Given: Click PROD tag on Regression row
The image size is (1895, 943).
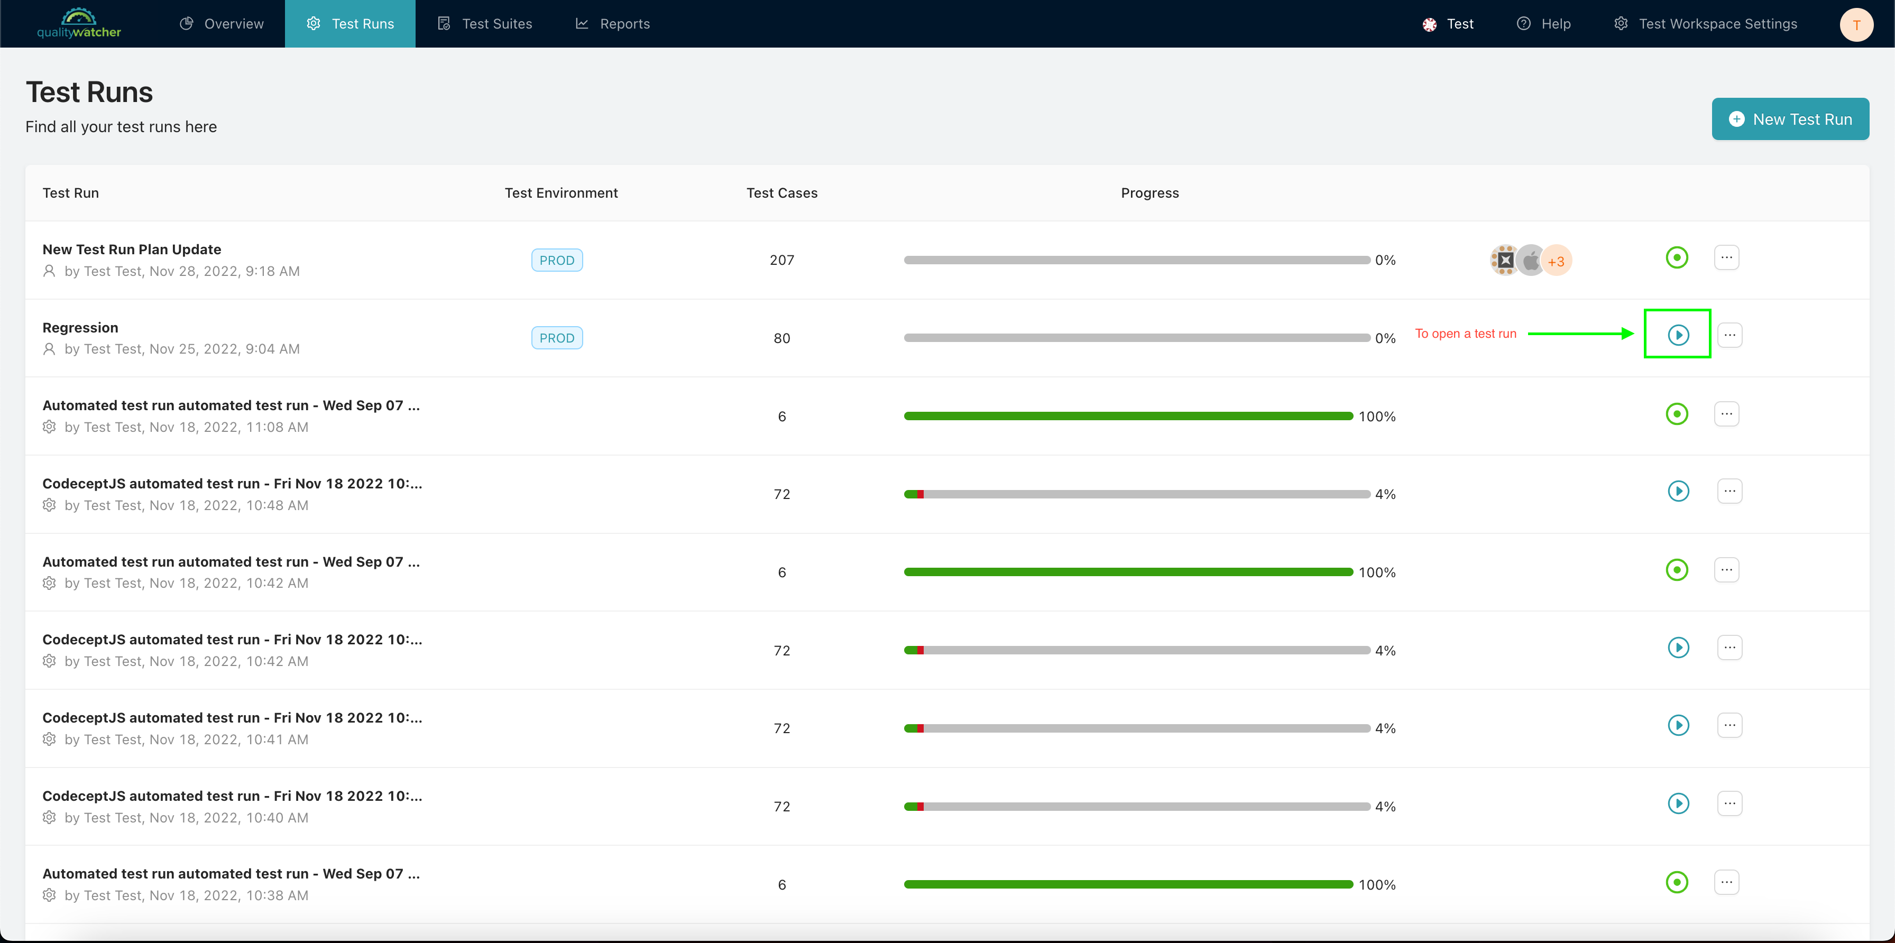Looking at the screenshot, I should coord(557,338).
